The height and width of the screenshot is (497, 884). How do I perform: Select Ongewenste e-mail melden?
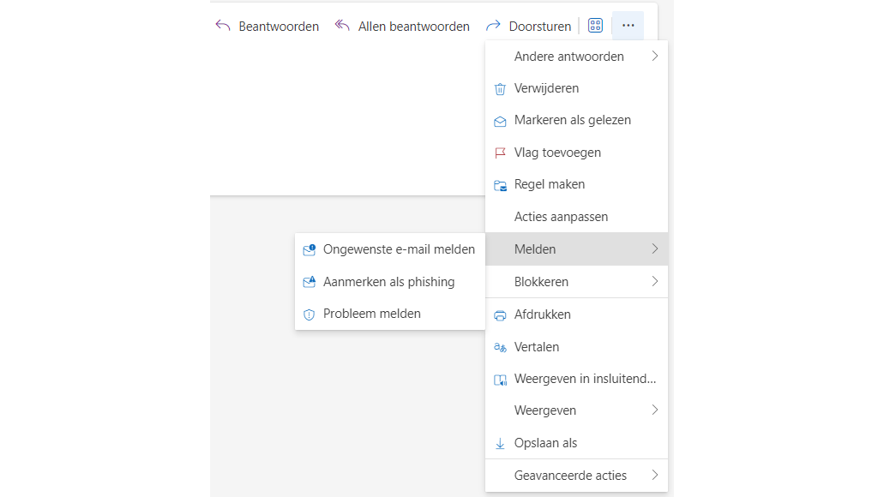click(x=399, y=250)
